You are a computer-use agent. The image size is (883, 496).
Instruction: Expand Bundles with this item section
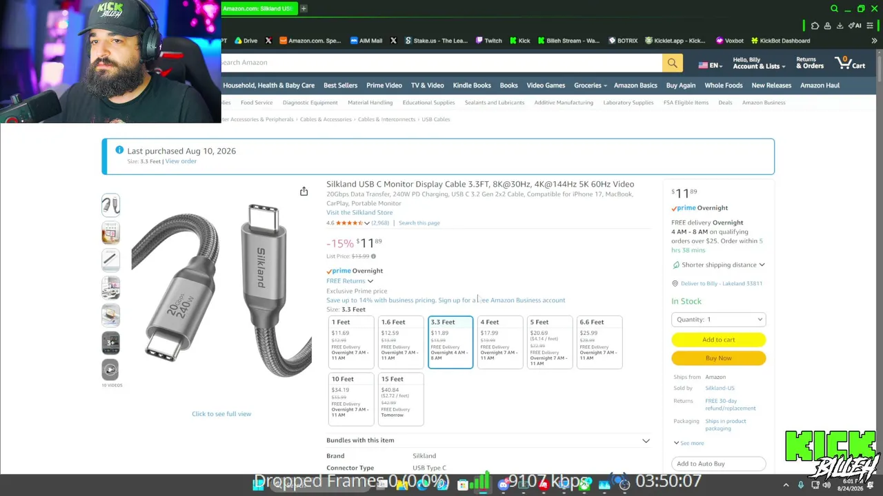click(x=488, y=440)
